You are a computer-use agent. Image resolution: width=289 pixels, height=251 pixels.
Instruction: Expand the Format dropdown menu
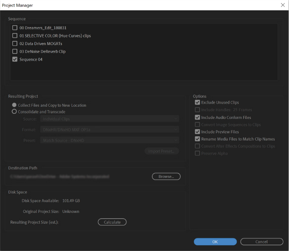click(110, 130)
